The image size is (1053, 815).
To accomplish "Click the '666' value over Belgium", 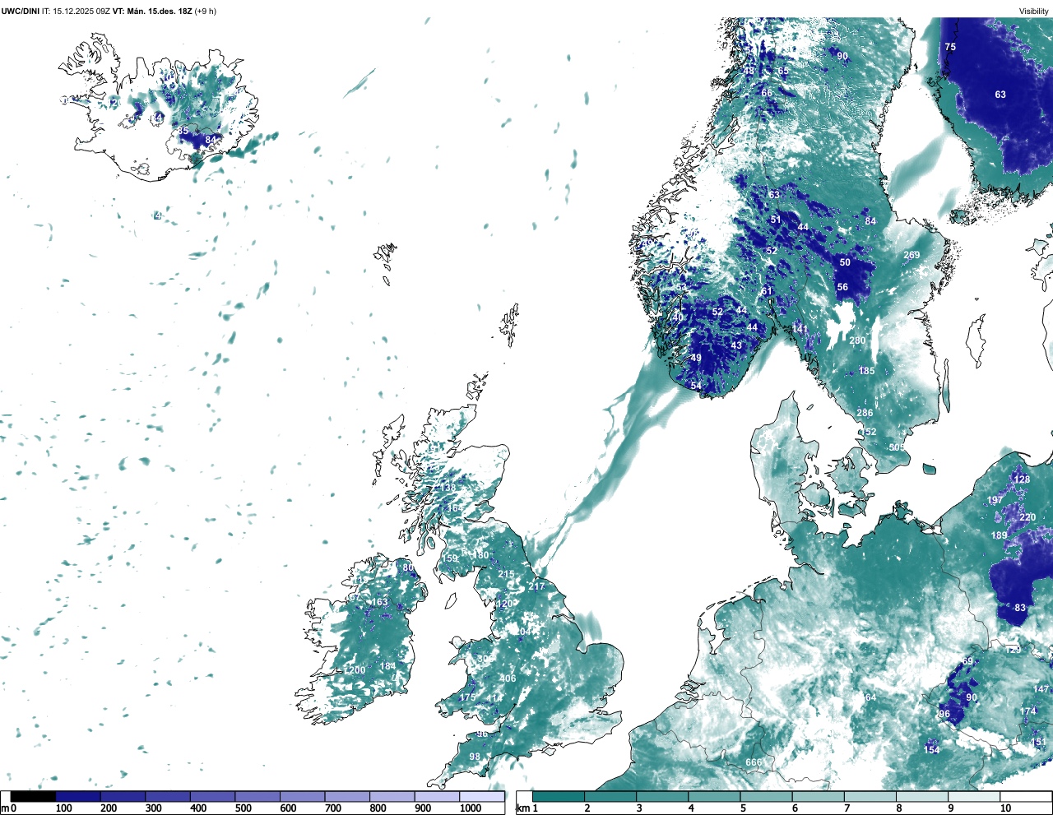I will click(754, 762).
